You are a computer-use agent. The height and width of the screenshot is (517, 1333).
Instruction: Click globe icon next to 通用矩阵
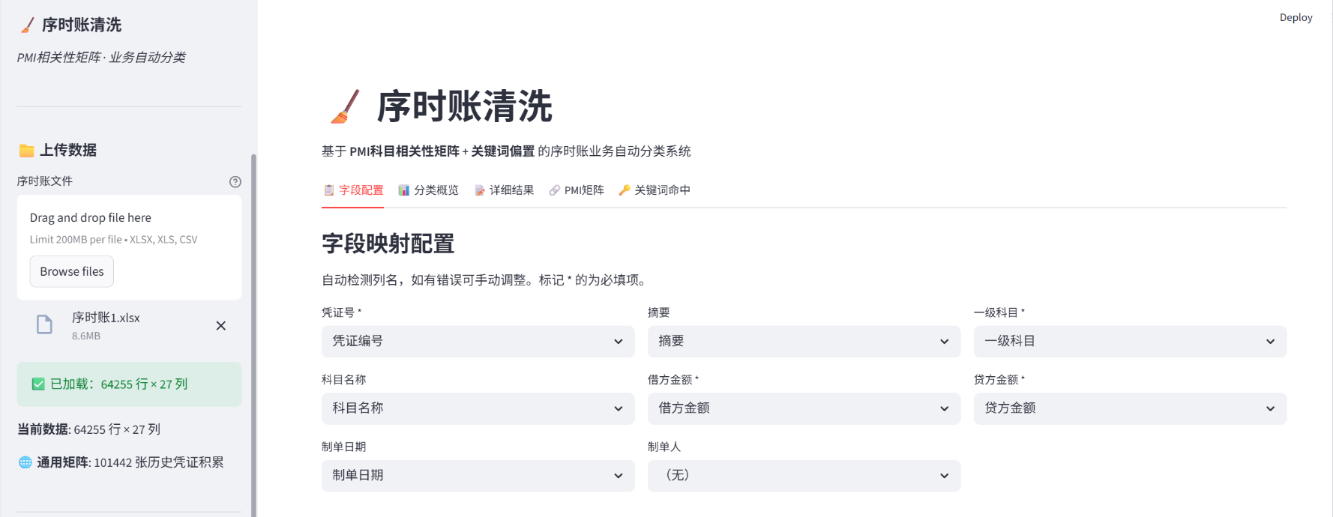tap(25, 462)
